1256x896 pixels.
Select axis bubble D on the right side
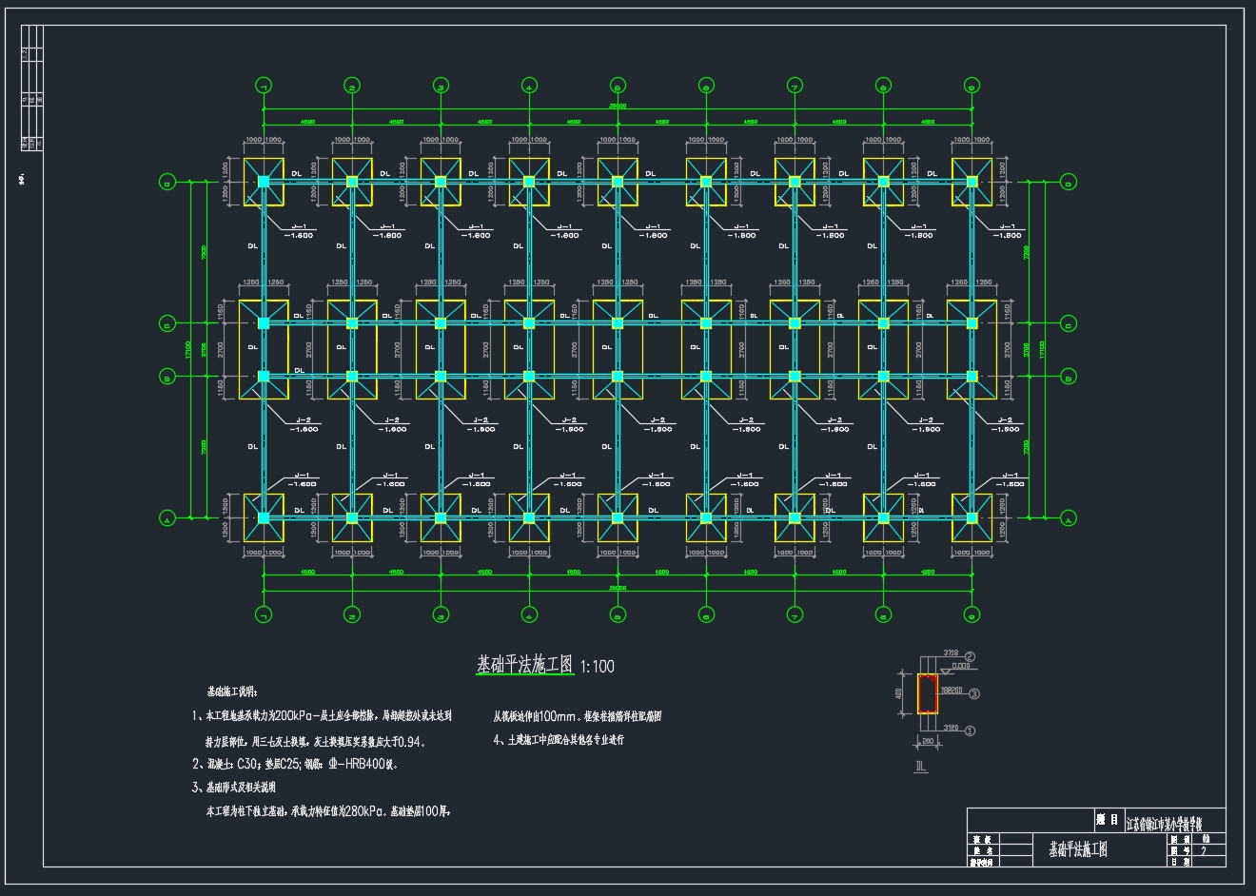coord(1068,182)
